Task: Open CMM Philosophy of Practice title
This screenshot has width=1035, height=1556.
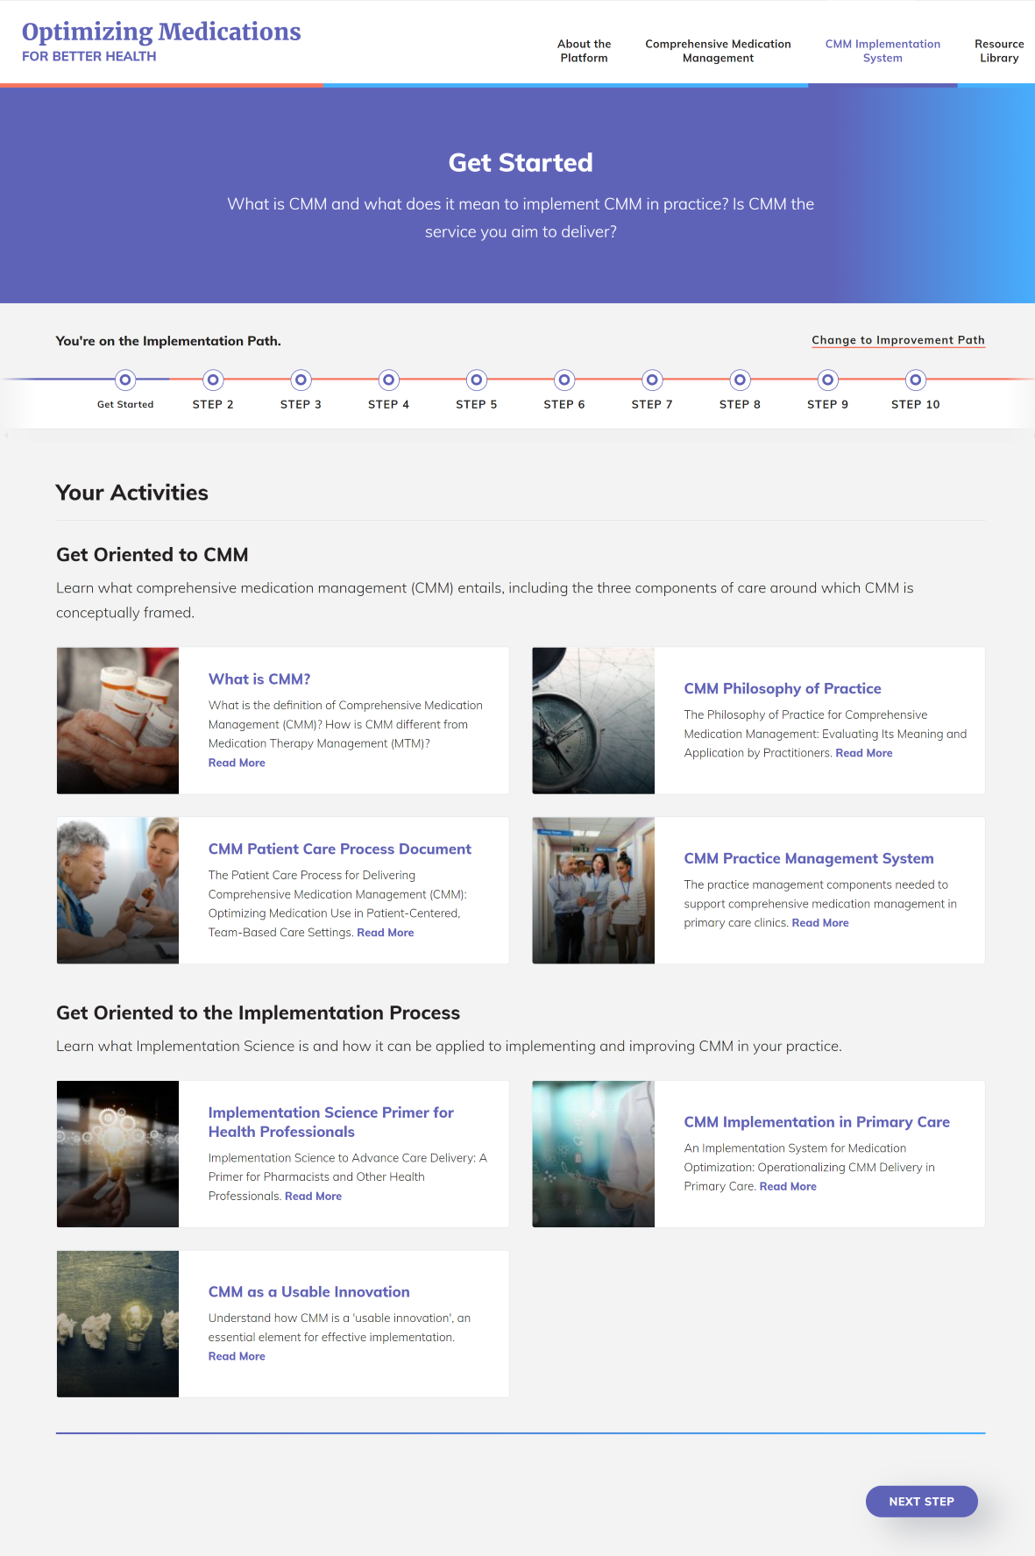Action: click(783, 689)
